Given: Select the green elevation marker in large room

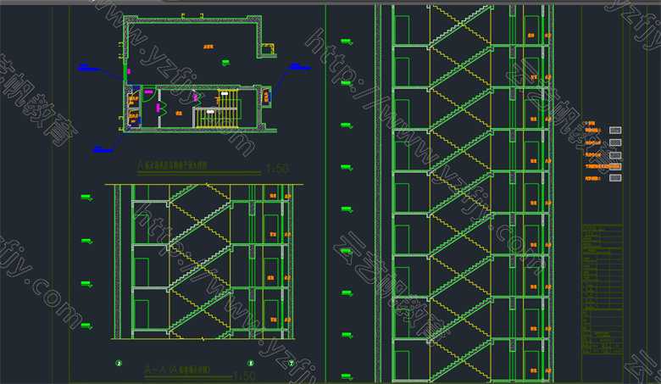Looking at the screenshot, I should click(224, 61).
